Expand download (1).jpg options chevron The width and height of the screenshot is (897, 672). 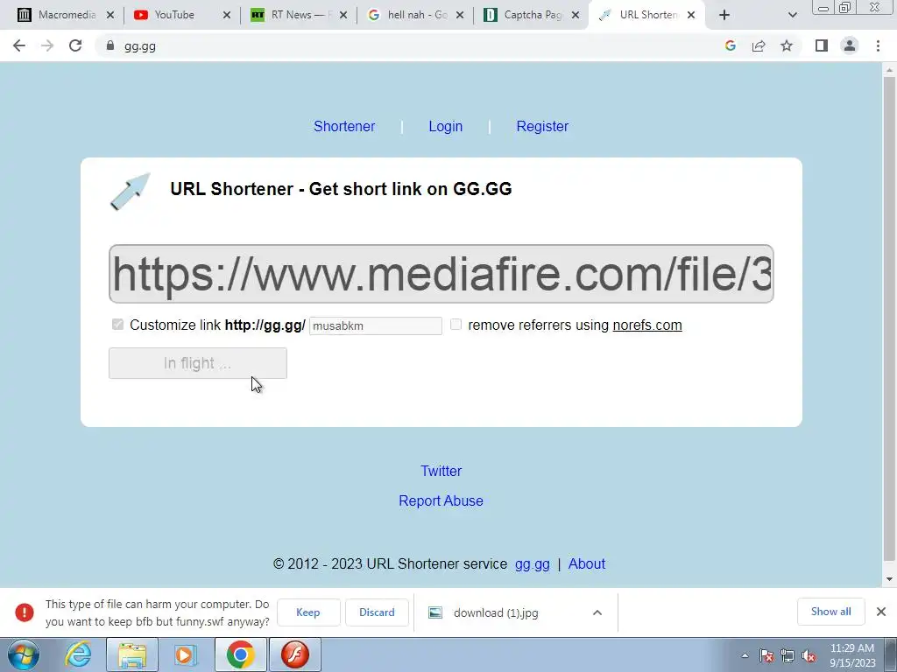(x=597, y=612)
